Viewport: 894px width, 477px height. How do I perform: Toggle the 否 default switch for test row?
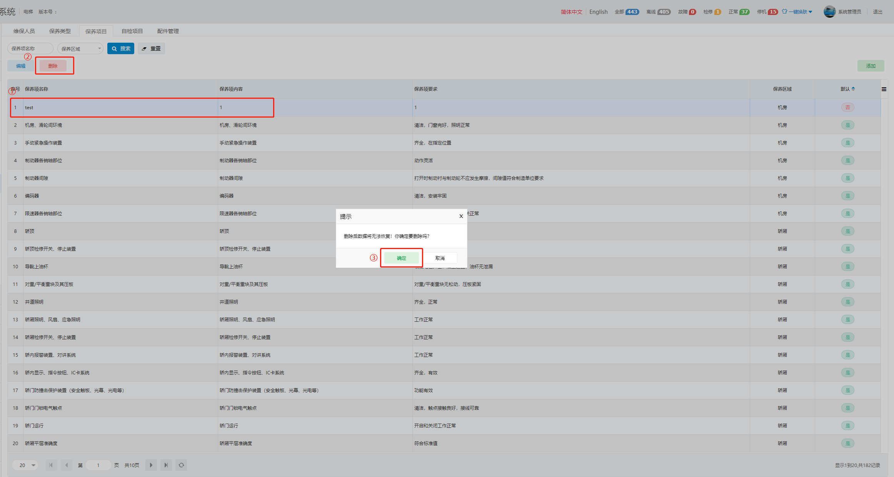click(x=847, y=108)
